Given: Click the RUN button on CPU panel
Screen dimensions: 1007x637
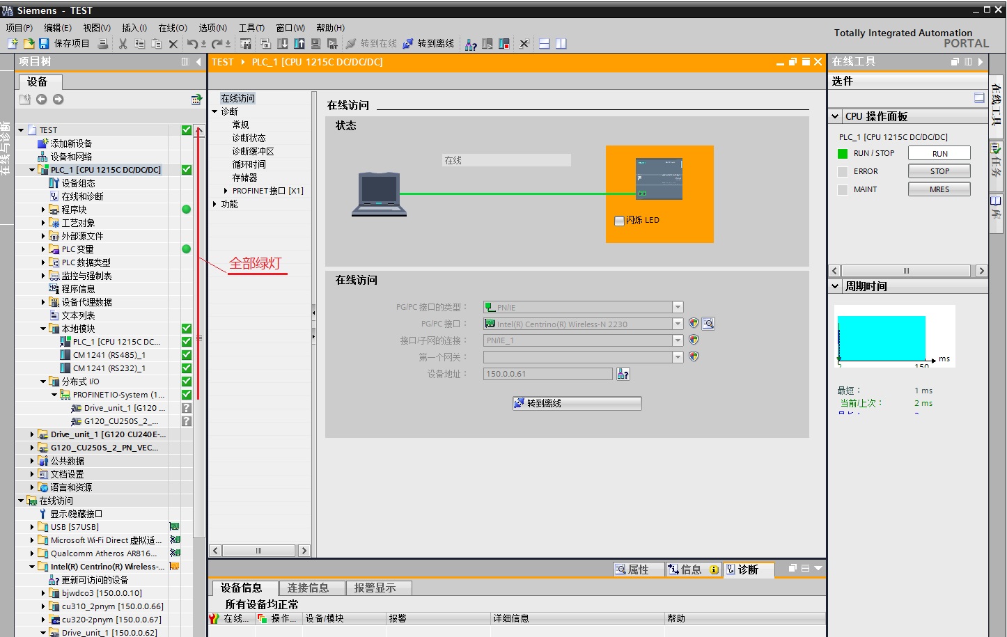Looking at the screenshot, I should [x=939, y=153].
